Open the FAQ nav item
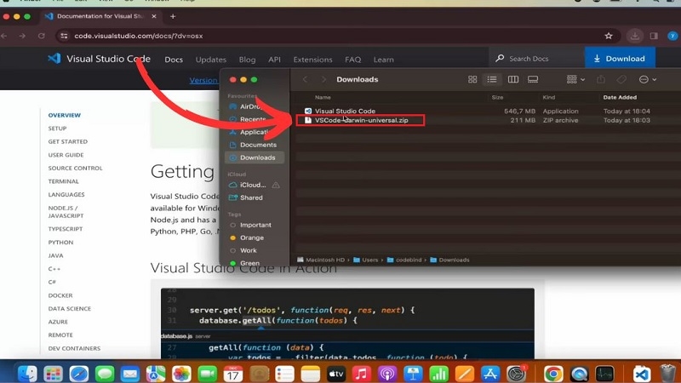The width and height of the screenshot is (681, 383). 352,60
